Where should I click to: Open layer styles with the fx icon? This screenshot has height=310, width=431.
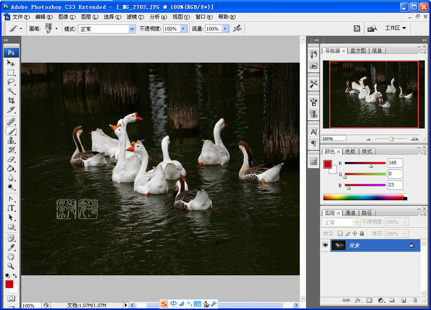[358, 300]
